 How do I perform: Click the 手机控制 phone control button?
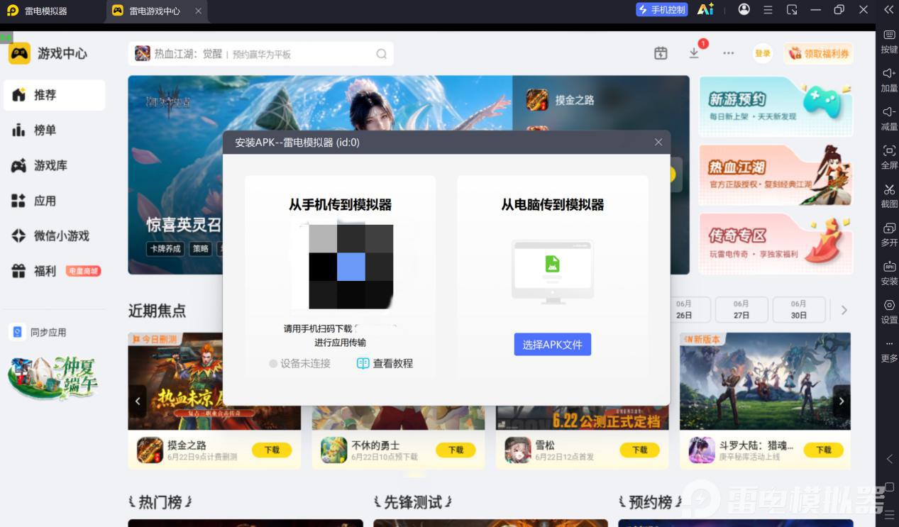(x=661, y=10)
